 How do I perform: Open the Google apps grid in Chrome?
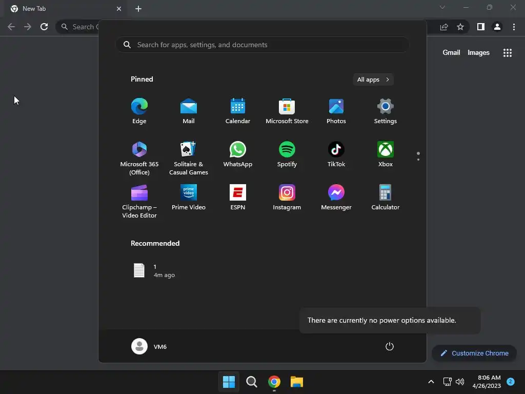507,53
